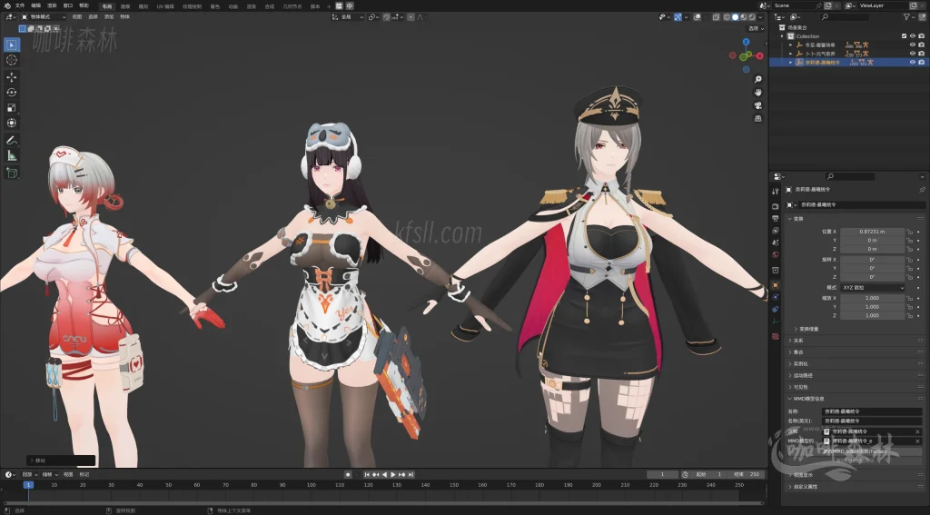Click the blue Z axis gizmo
Image resolution: width=930 pixels, height=515 pixels.
[x=747, y=42]
